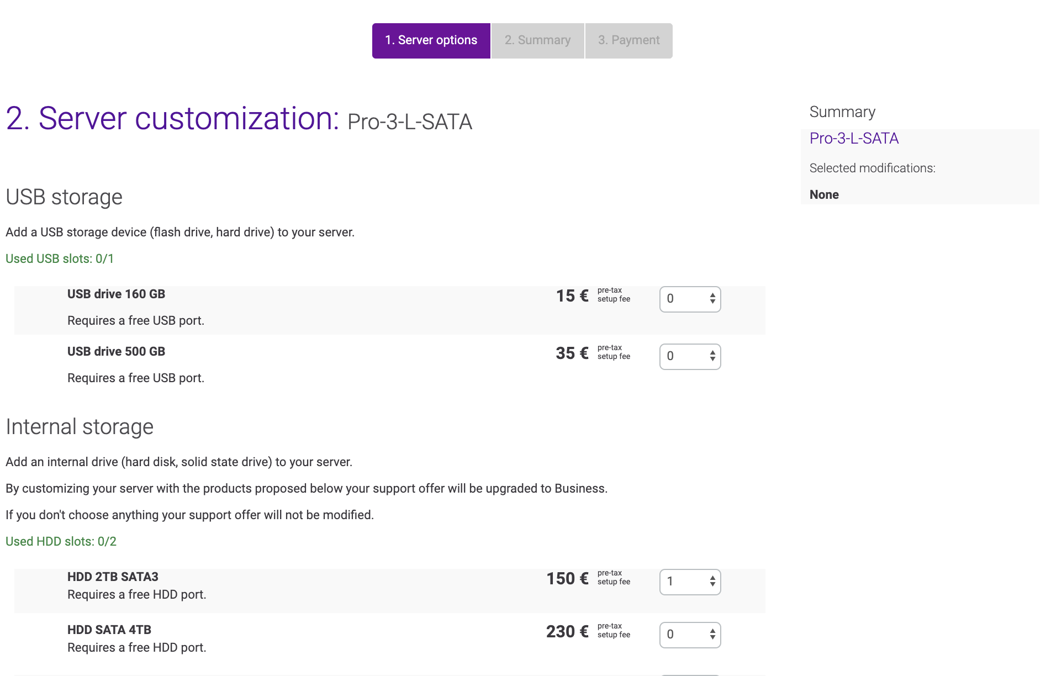
Task: Click the HDD SATA 4TB product name
Action: click(x=109, y=630)
